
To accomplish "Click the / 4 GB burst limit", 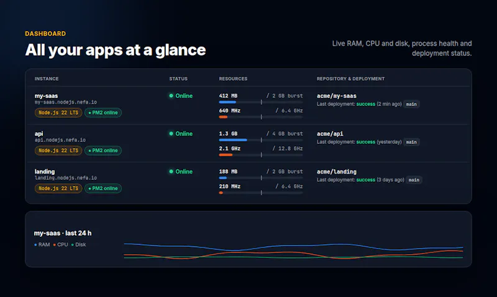I will tap(285, 134).
